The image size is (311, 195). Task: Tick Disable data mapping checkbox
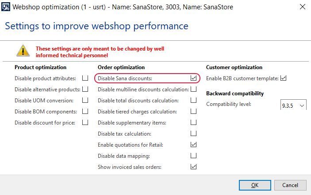[193, 156]
